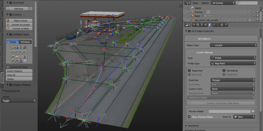Switch to the SCS Tools tab

click(2, 78)
